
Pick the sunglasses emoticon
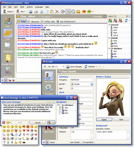pyautogui.click(x=24, y=127)
